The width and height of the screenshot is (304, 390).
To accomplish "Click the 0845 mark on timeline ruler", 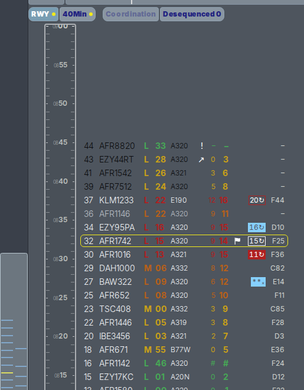I will (x=60, y=142).
